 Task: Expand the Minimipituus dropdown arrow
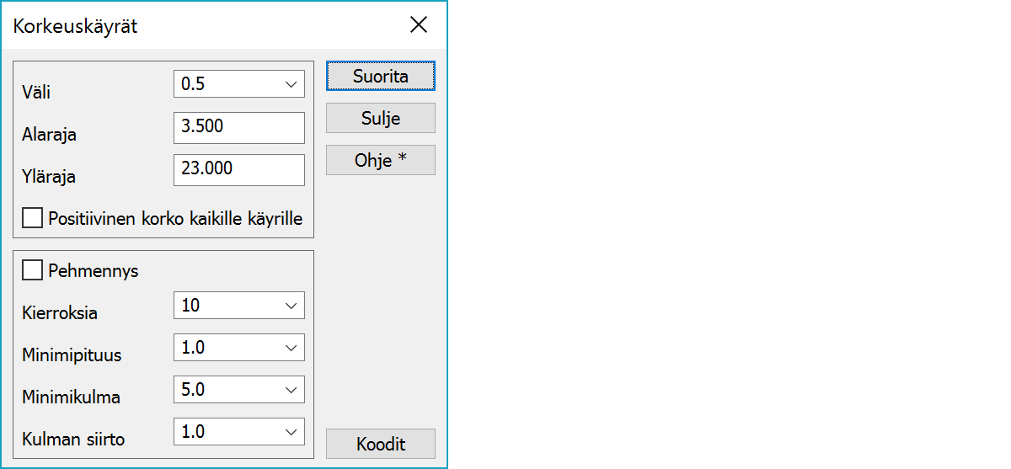click(292, 348)
